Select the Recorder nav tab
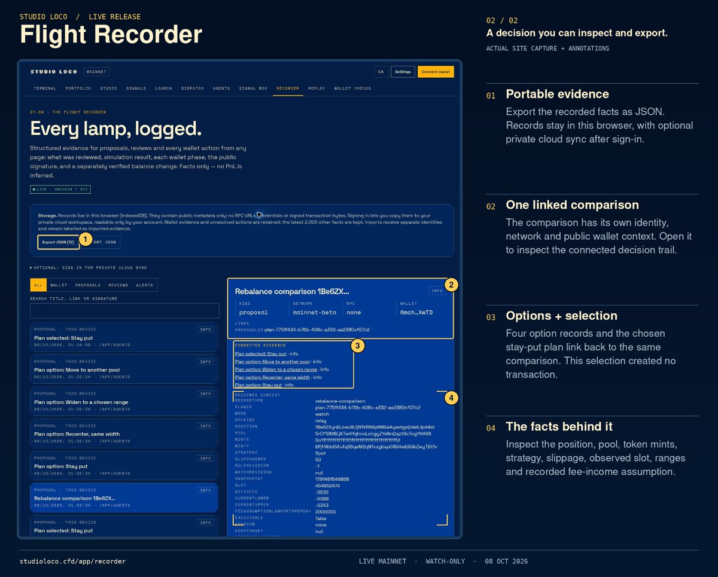The width and height of the screenshot is (718, 577). pyautogui.click(x=287, y=88)
